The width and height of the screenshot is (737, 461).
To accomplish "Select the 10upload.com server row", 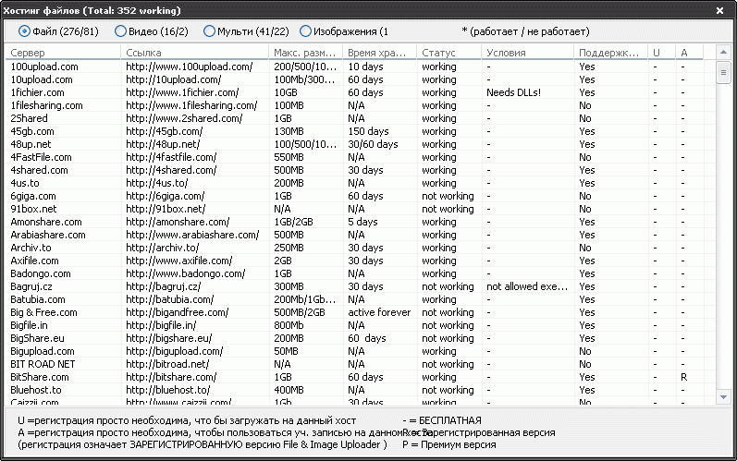I will (355, 79).
